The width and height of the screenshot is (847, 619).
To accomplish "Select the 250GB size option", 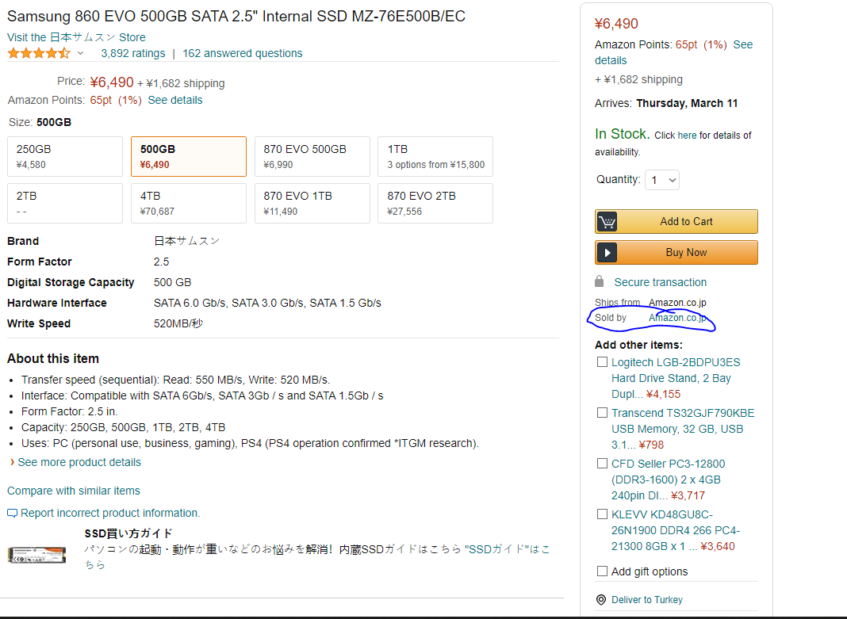I will (65, 156).
